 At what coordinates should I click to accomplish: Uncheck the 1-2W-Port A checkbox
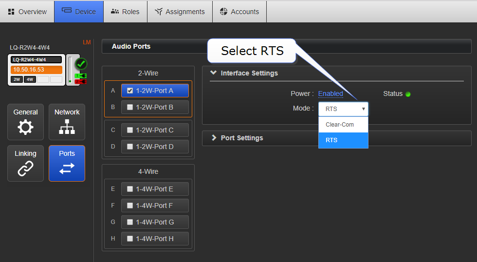pyautogui.click(x=130, y=91)
